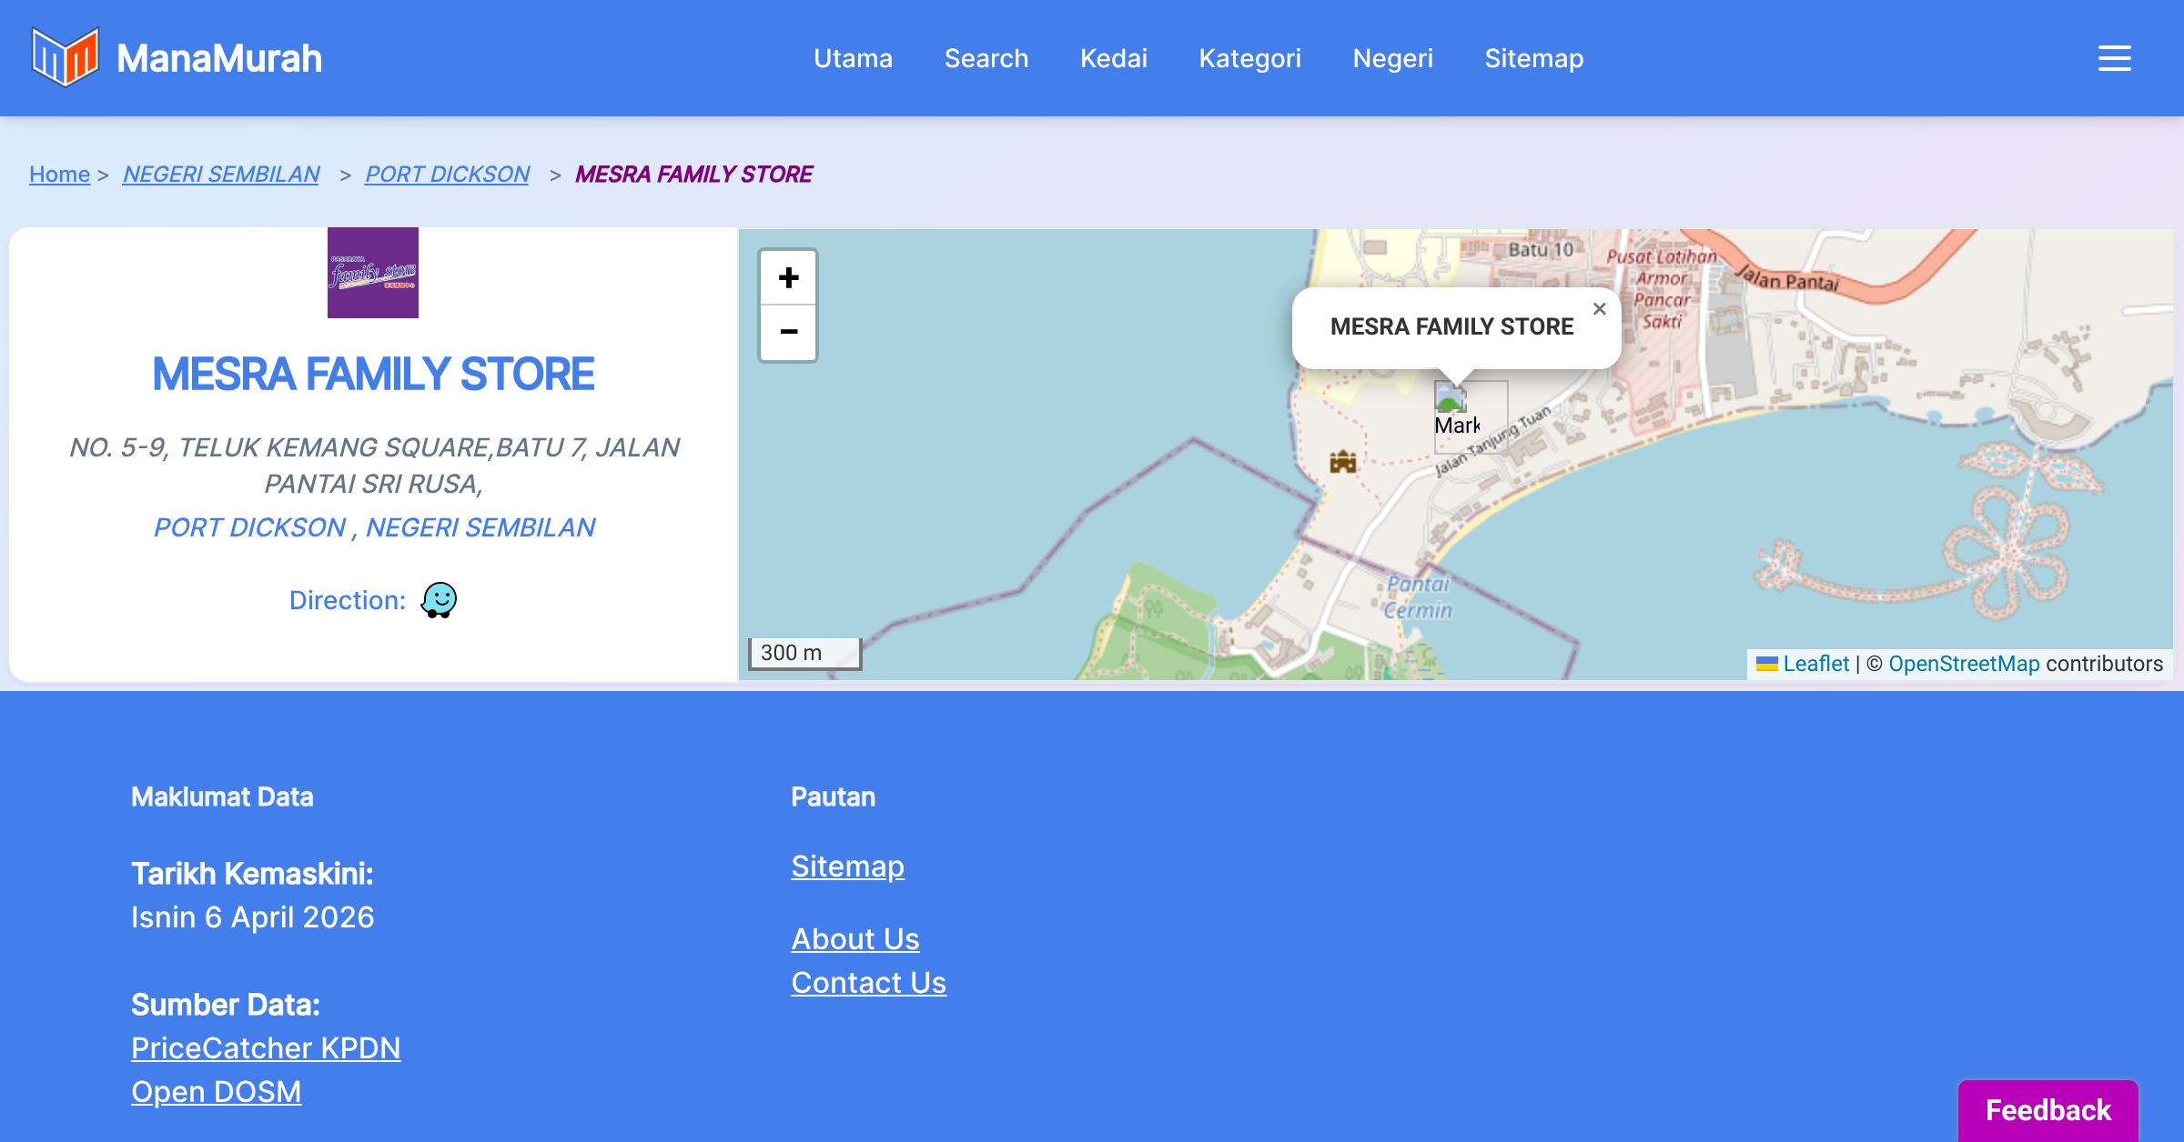Go to the Kedai page
This screenshot has width=2184, height=1142.
click(1113, 58)
